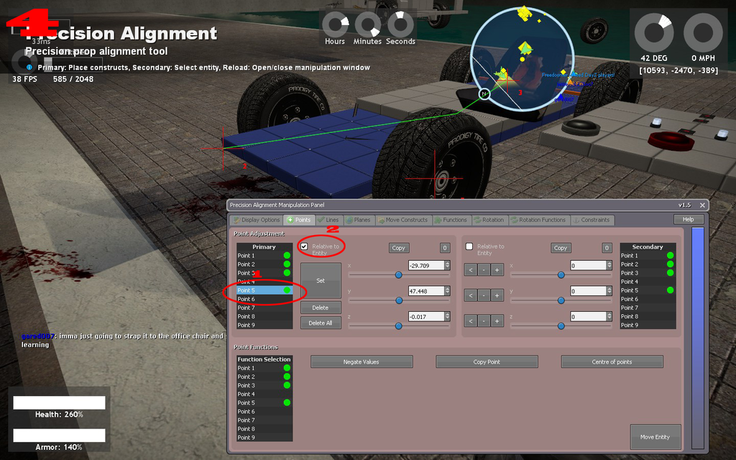Click the down arrow on the z value spinner
Screen dimensions: 736x460
[x=448, y=319]
